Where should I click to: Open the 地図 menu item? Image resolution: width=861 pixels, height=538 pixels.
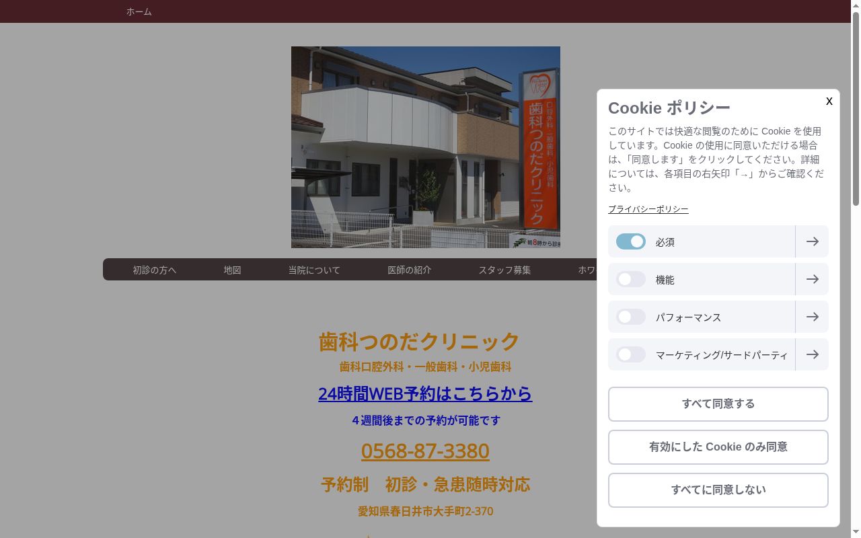tap(232, 270)
